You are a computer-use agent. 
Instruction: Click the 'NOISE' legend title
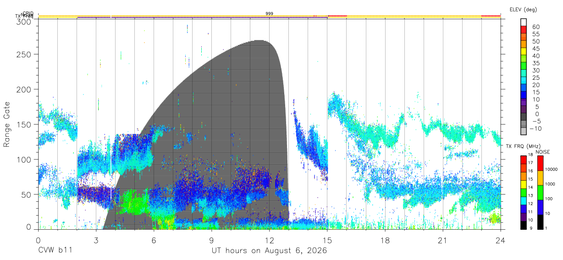point(543,152)
